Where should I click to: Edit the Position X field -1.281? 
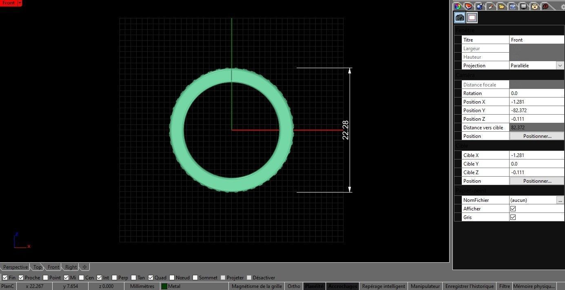click(537, 102)
